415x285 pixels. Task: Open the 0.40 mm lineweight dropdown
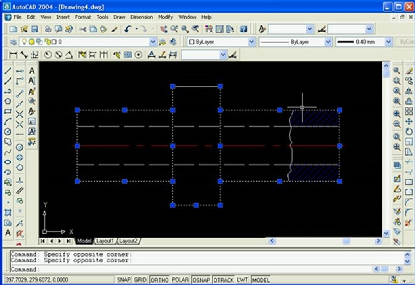point(388,42)
